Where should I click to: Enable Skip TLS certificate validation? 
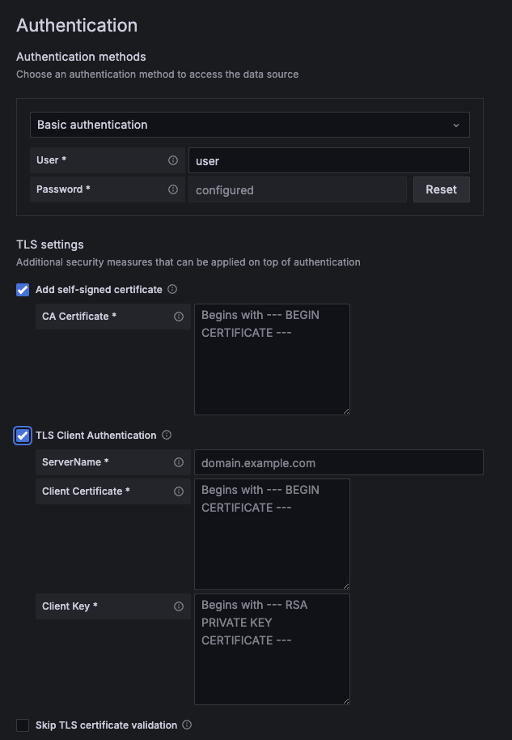pos(22,725)
